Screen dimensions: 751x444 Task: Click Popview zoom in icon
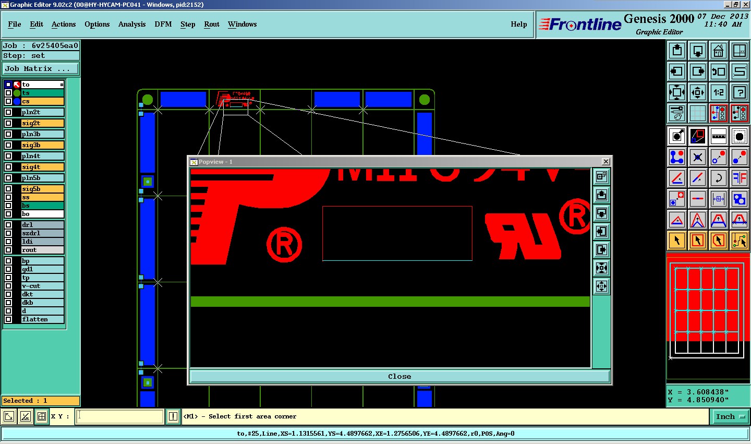point(601,268)
